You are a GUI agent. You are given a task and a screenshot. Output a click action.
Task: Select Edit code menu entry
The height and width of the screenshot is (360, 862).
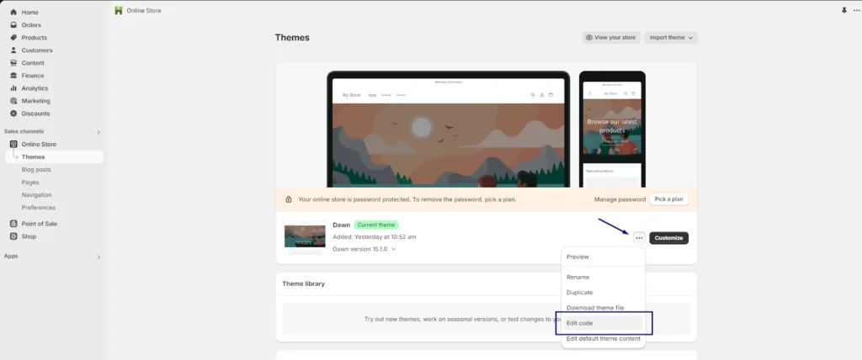(603, 323)
